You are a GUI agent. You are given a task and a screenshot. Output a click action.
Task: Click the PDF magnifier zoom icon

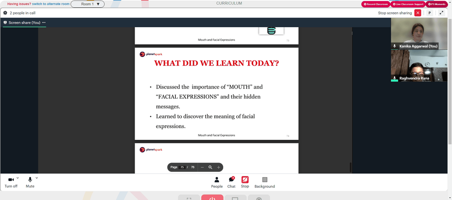coord(211,167)
